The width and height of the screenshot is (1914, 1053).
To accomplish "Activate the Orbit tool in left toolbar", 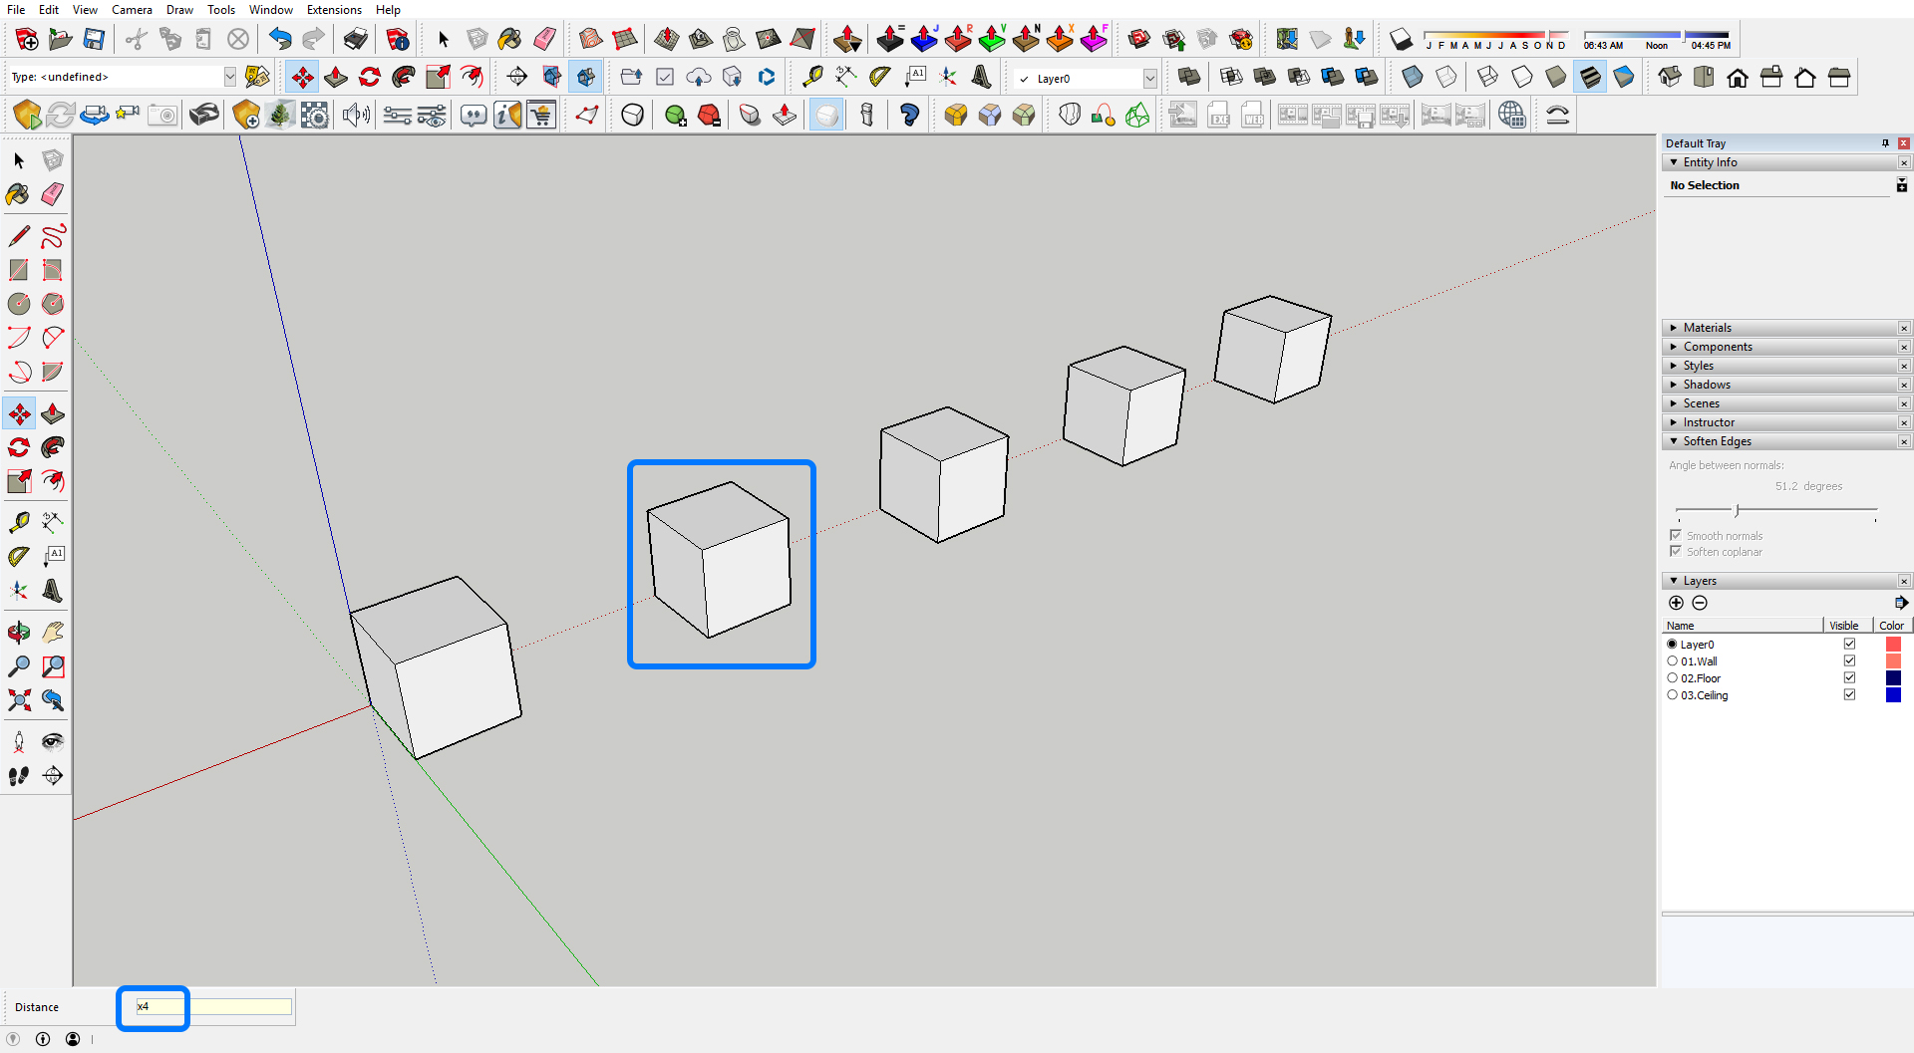I will [18, 633].
